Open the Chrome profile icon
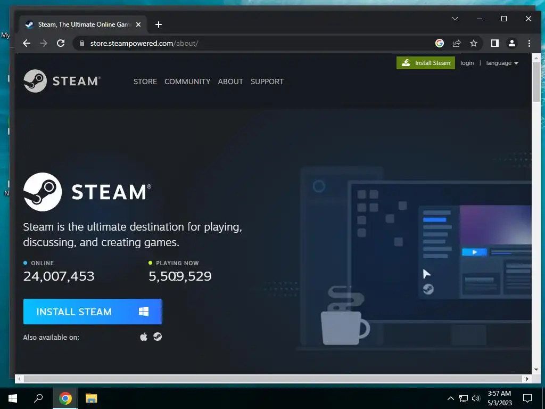Viewport: 545px width, 409px height. (511, 43)
